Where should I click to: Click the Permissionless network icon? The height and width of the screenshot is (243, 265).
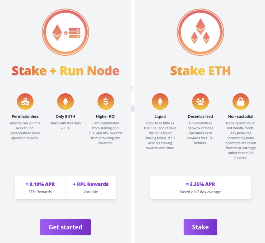click(x=25, y=102)
